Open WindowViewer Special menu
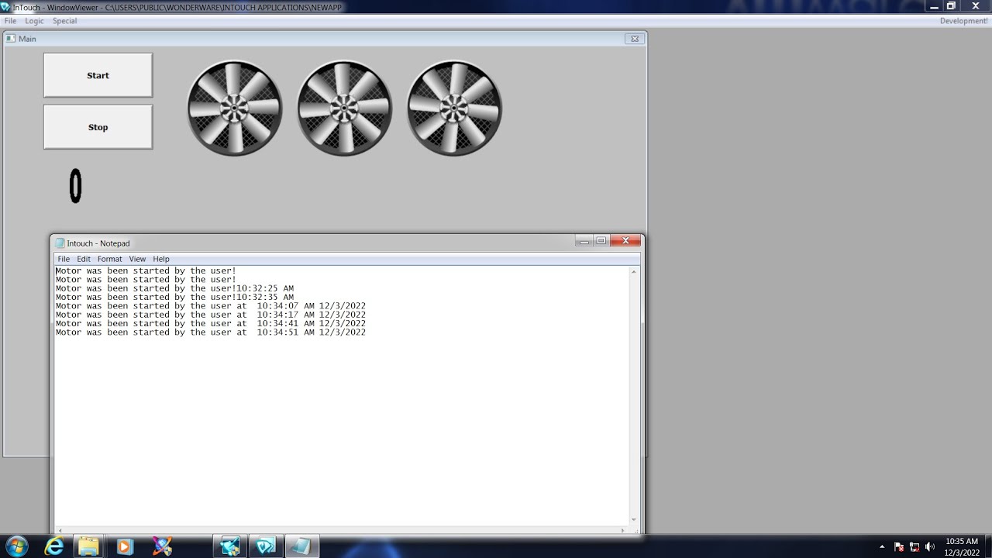Screen dimensions: 992x558 click(x=64, y=21)
